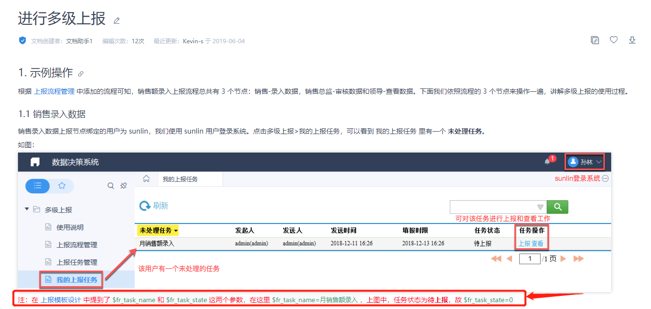This screenshot has width=651, height=309.
Task: Click the 发送时间 column header
Action: pos(343,230)
